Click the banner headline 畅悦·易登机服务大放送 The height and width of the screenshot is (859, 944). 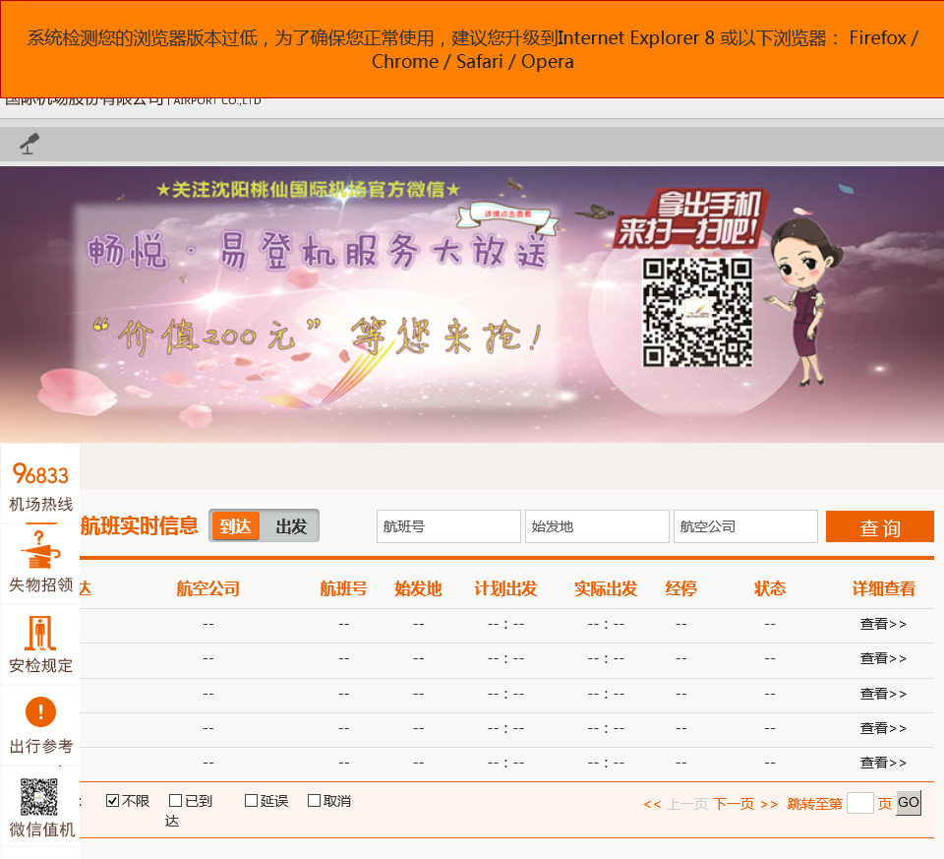click(318, 251)
